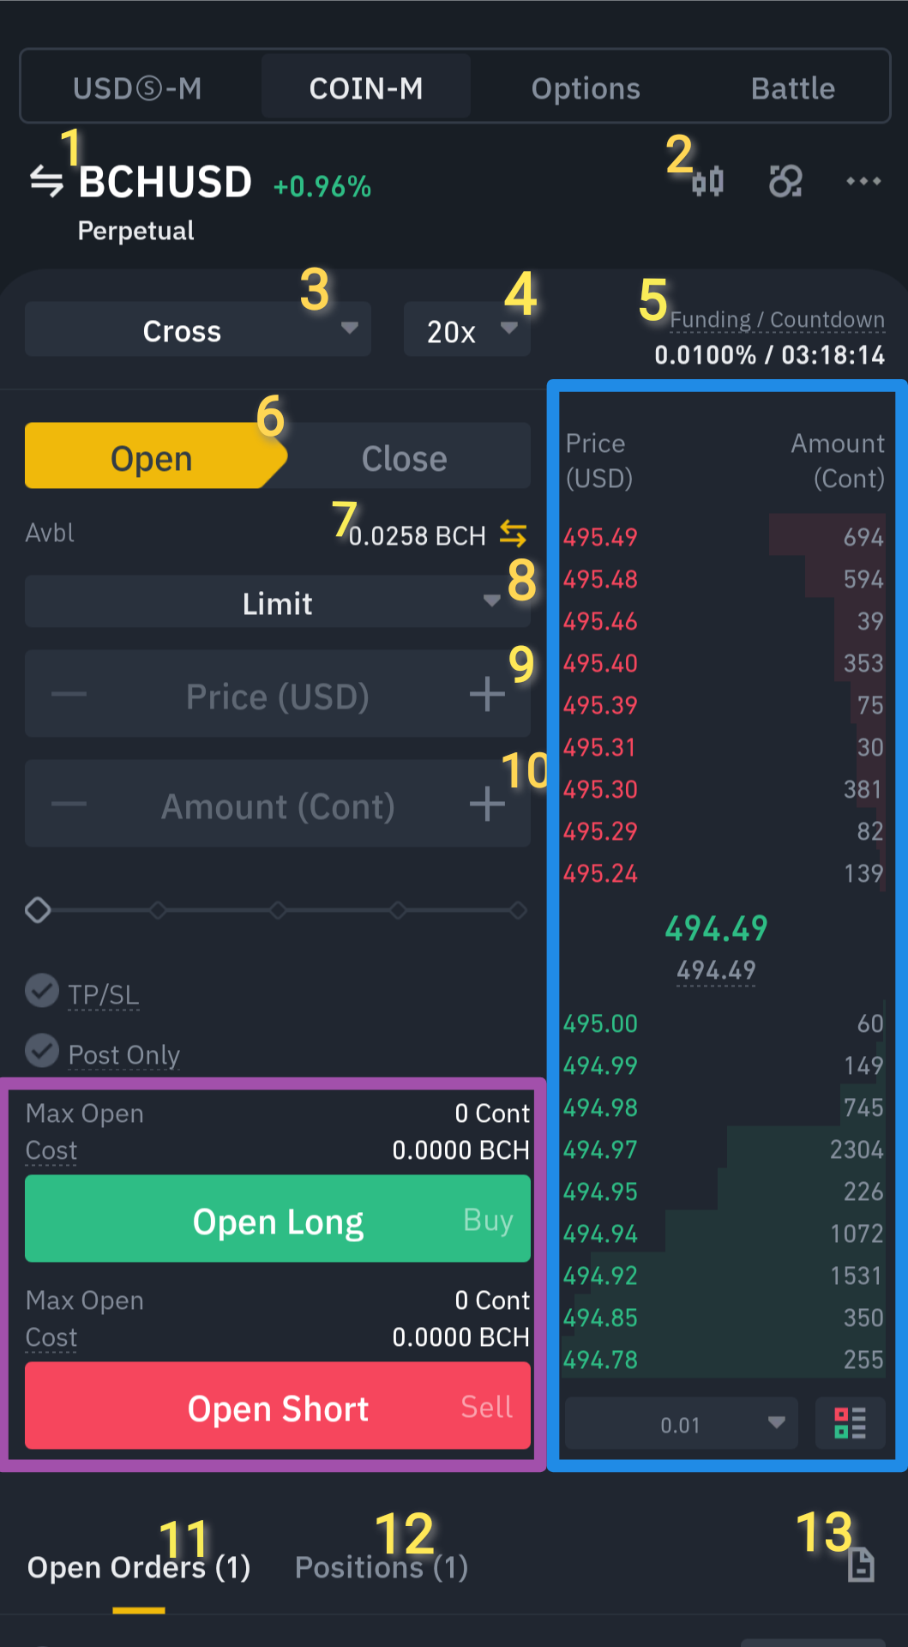Viewport: 908px width, 1647px height.
Task: Expand the Limit order type dropdown
Action: [x=278, y=602]
